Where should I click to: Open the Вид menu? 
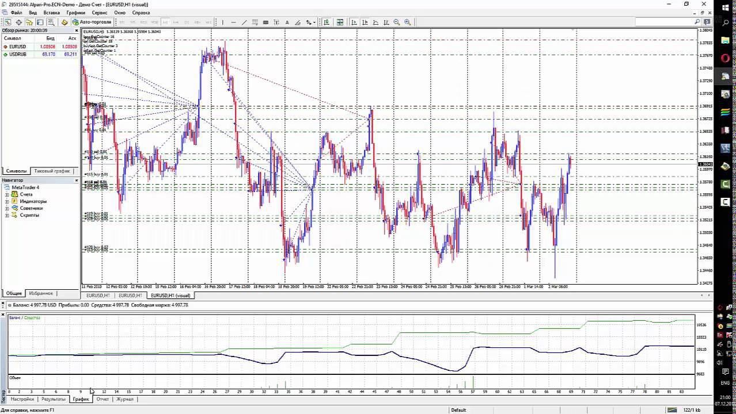[33, 13]
